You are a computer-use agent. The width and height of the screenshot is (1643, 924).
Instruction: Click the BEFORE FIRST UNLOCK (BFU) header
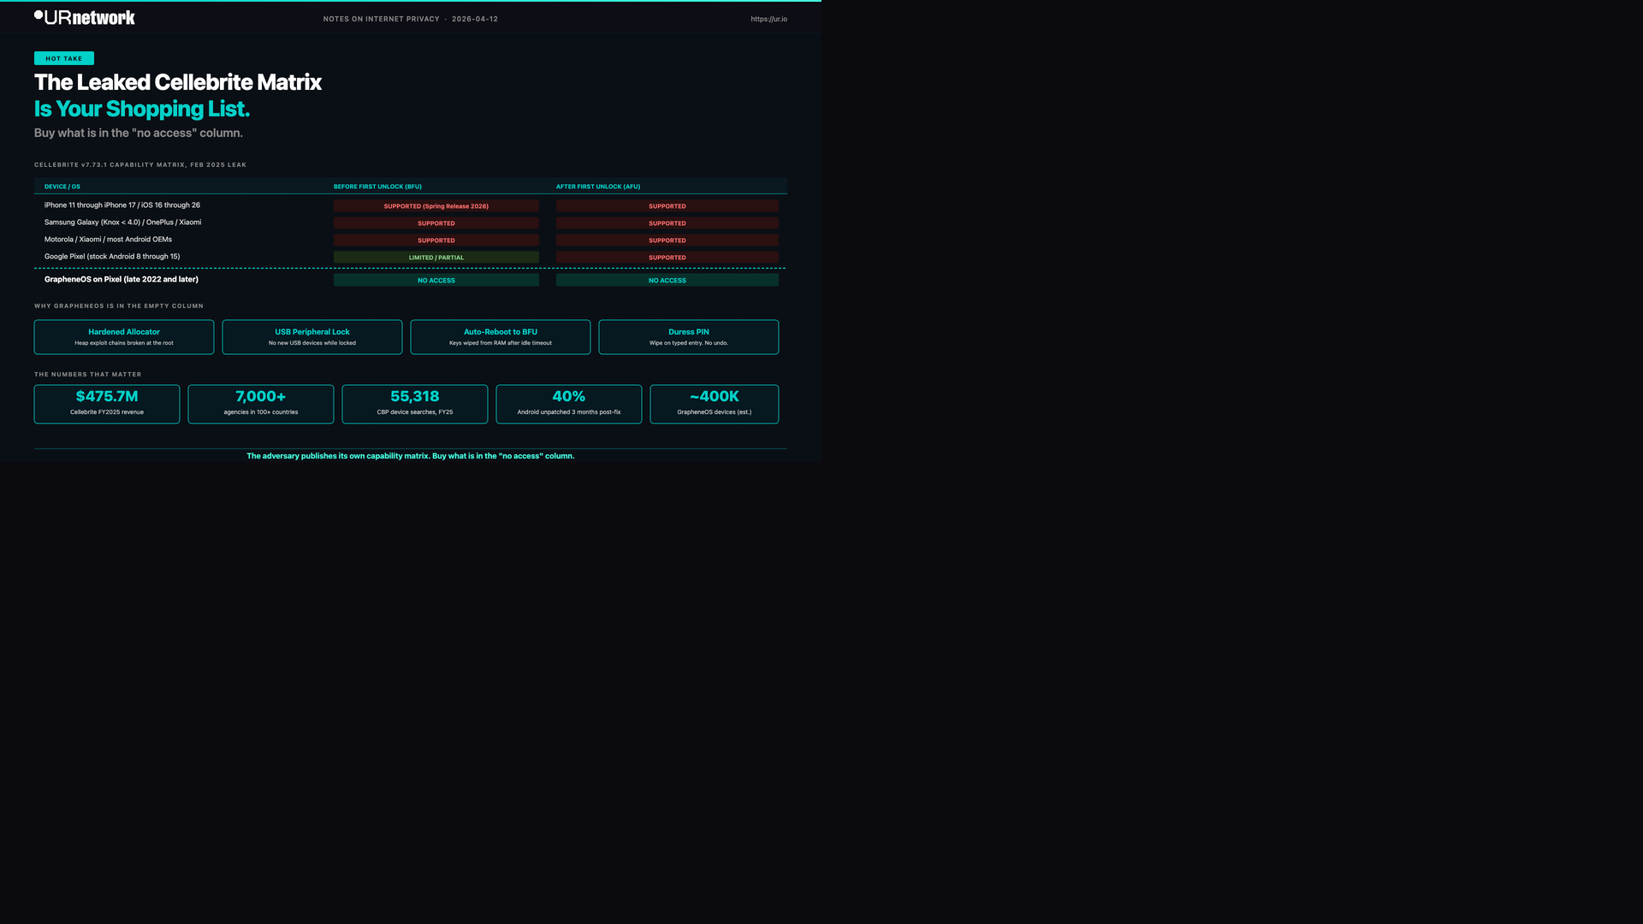[377, 187]
